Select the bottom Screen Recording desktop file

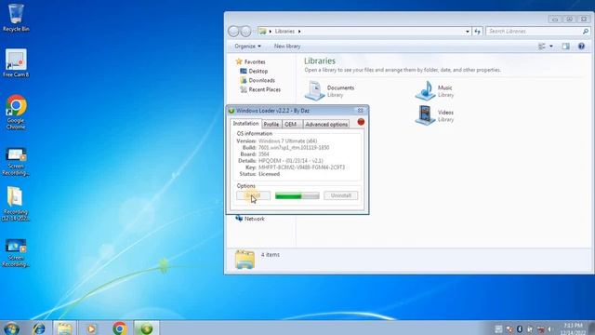16,252
